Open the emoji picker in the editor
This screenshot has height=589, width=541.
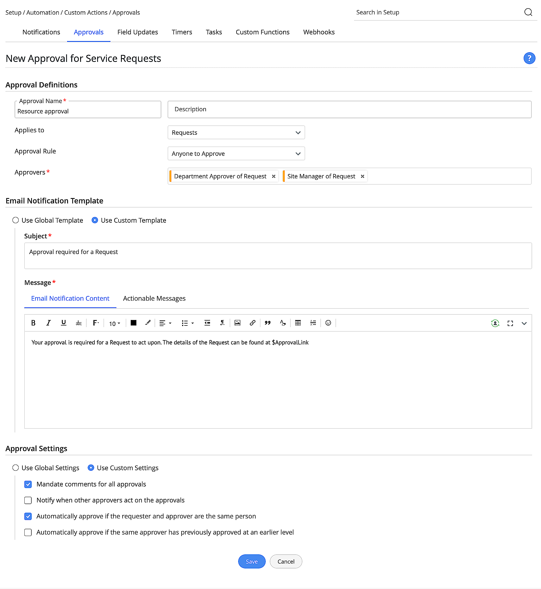328,323
